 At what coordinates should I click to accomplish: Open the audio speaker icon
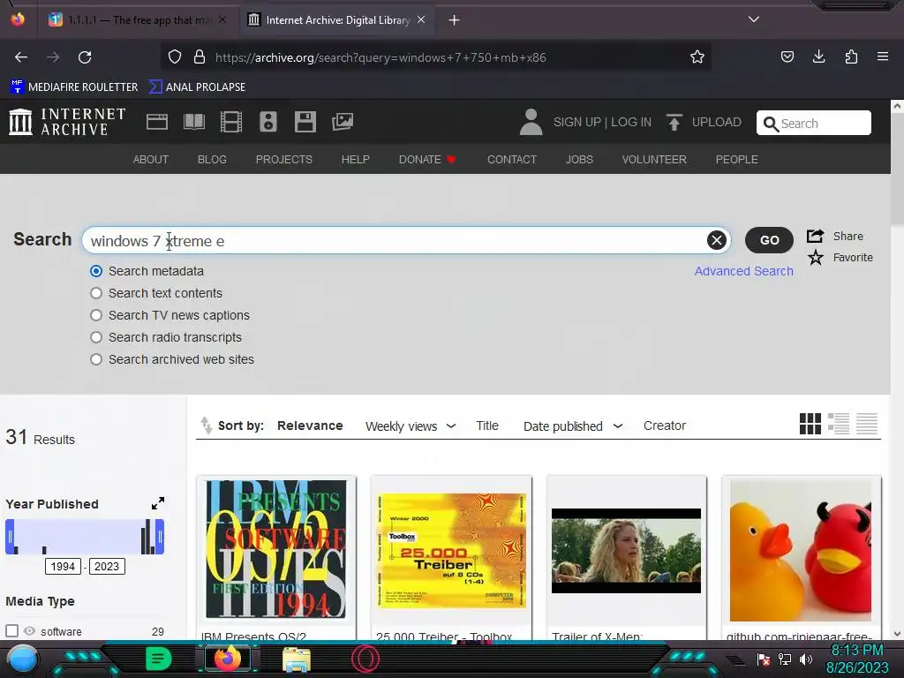268,122
